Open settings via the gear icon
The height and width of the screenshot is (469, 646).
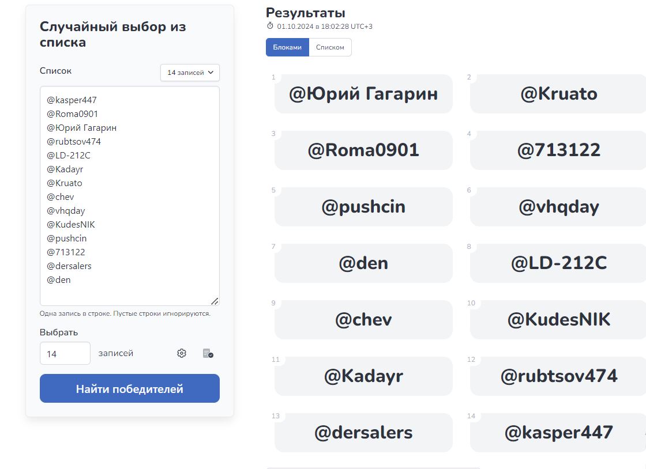[182, 353]
